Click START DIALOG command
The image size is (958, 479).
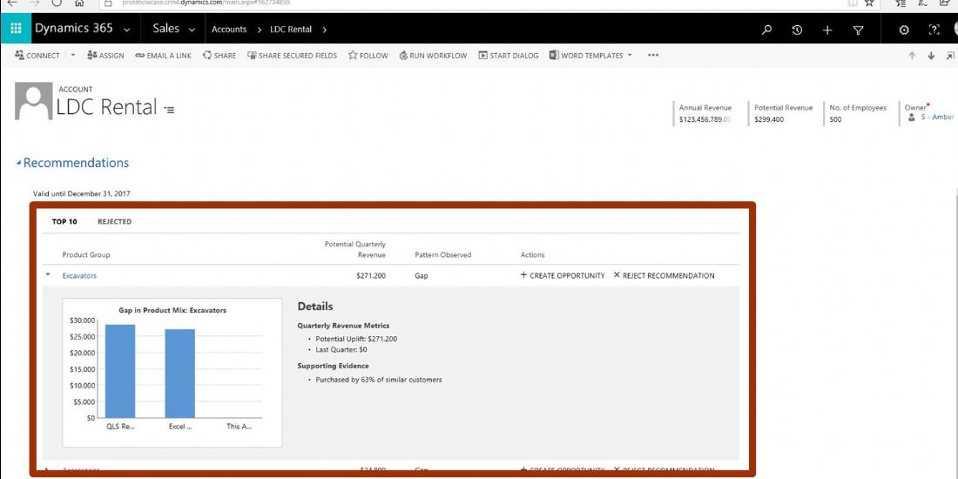(509, 55)
